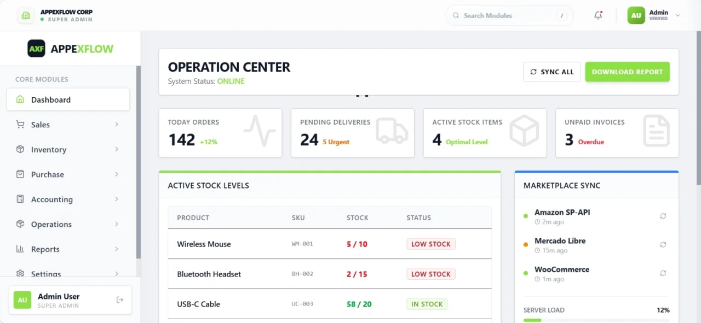Expand the Inventory menu chevron
Screen dimensions: 701x323
coord(117,149)
